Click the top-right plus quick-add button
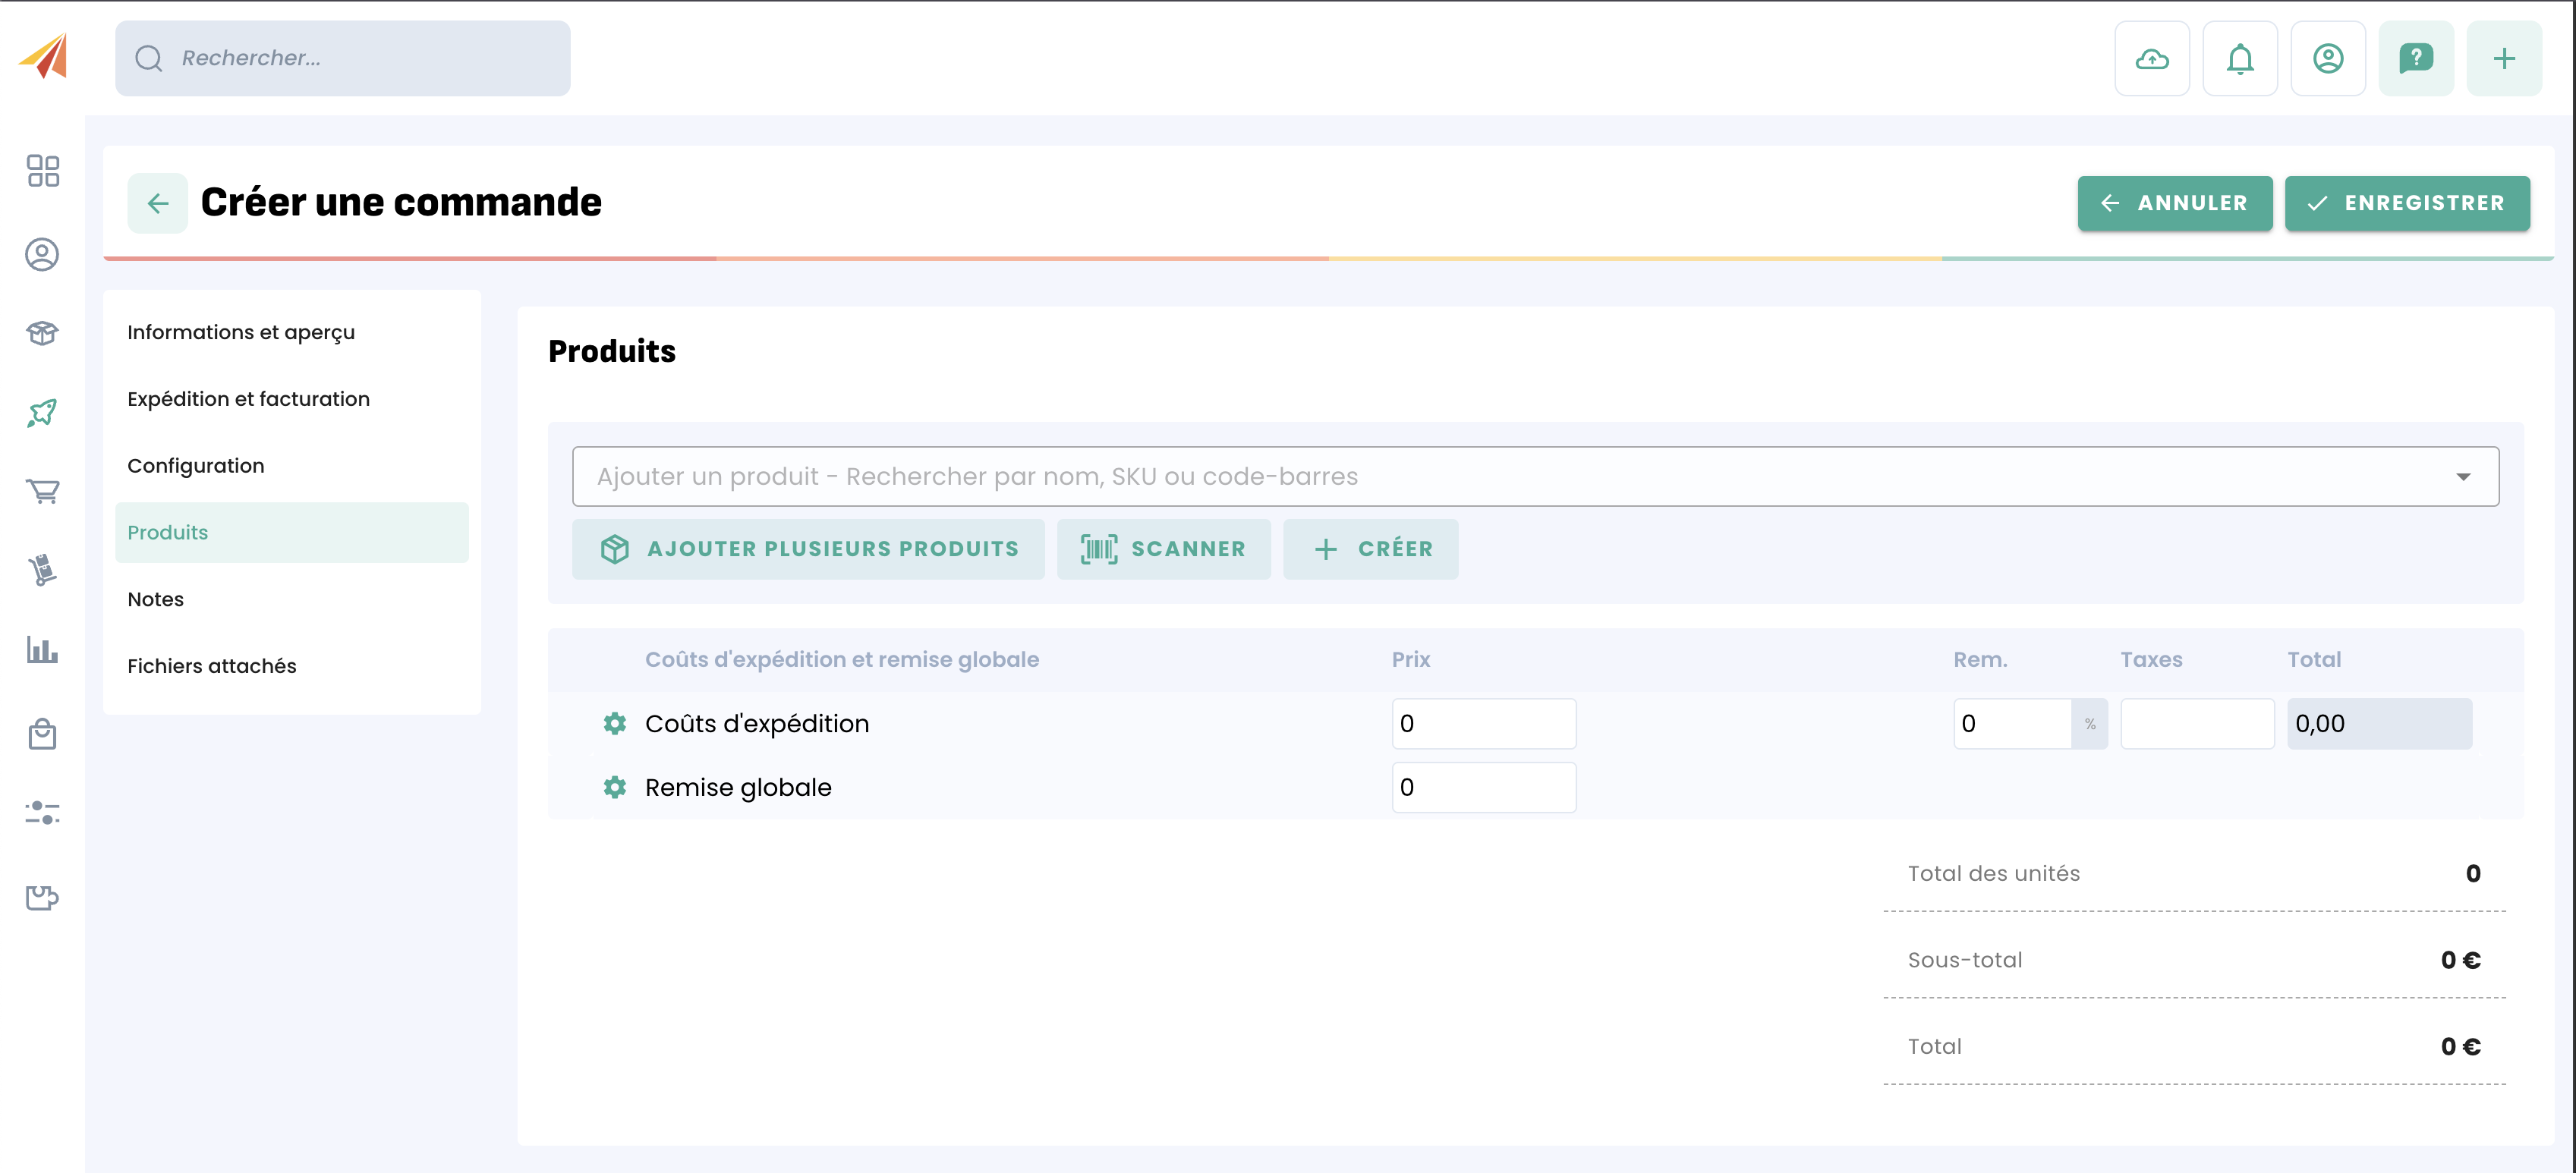Image resolution: width=2576 pixels, height=1173 pixels. click(x=2503, y=59)
